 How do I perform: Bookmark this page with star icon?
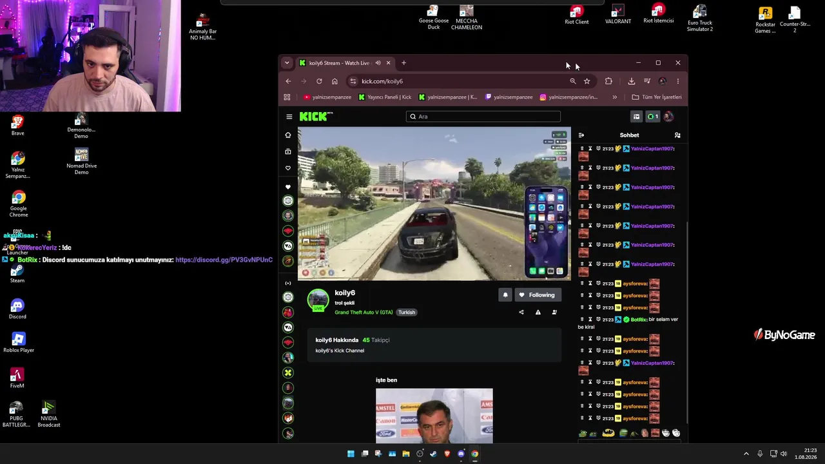point(587,81)
